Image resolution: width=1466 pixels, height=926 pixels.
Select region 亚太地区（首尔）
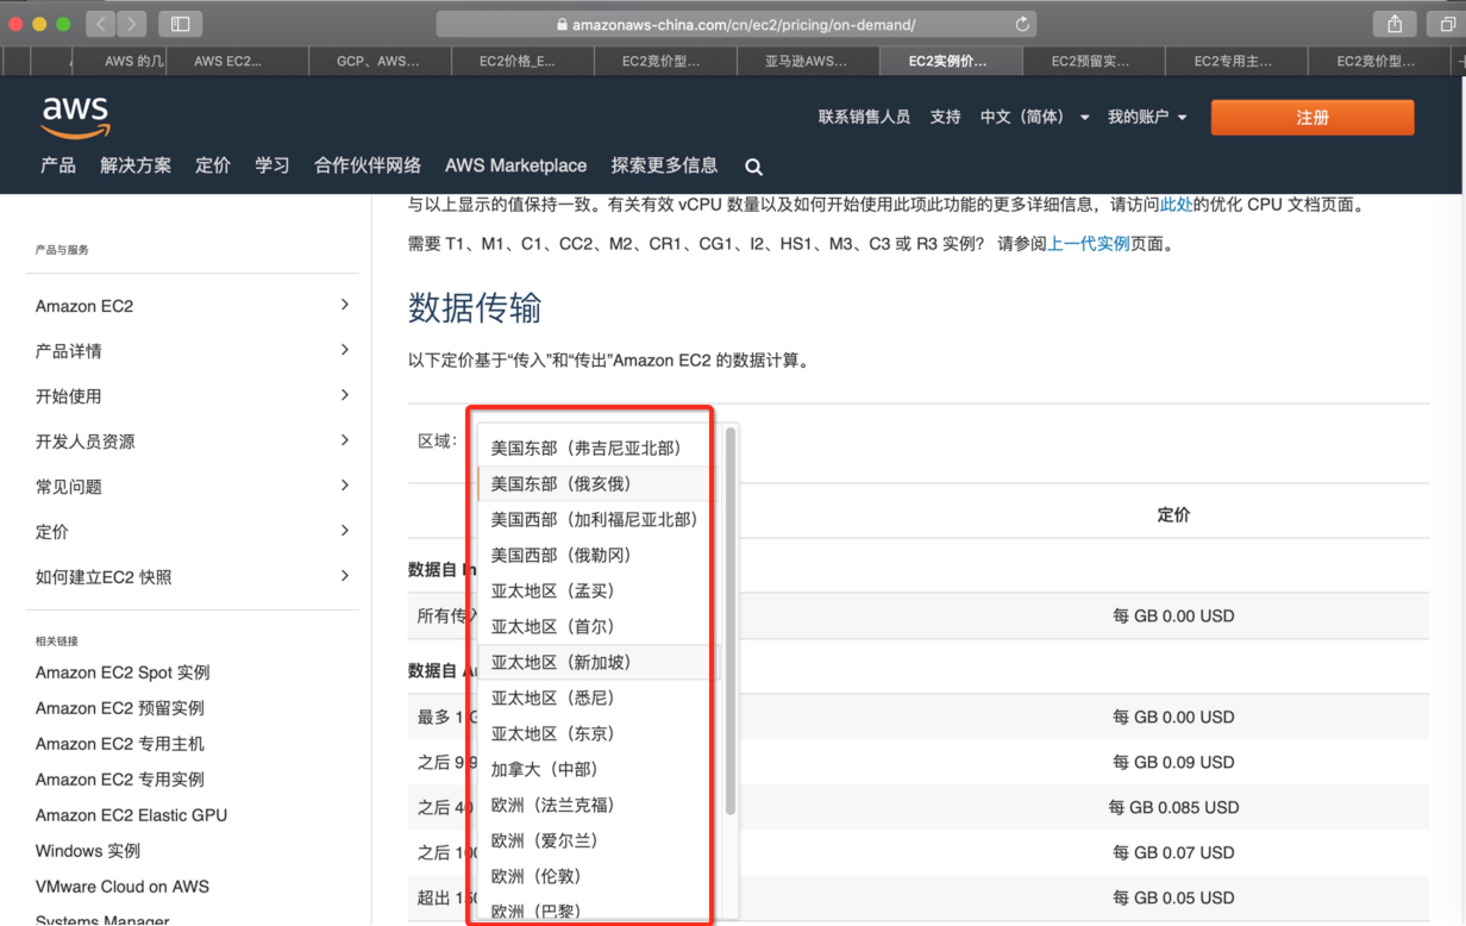(x=599, y=627)
